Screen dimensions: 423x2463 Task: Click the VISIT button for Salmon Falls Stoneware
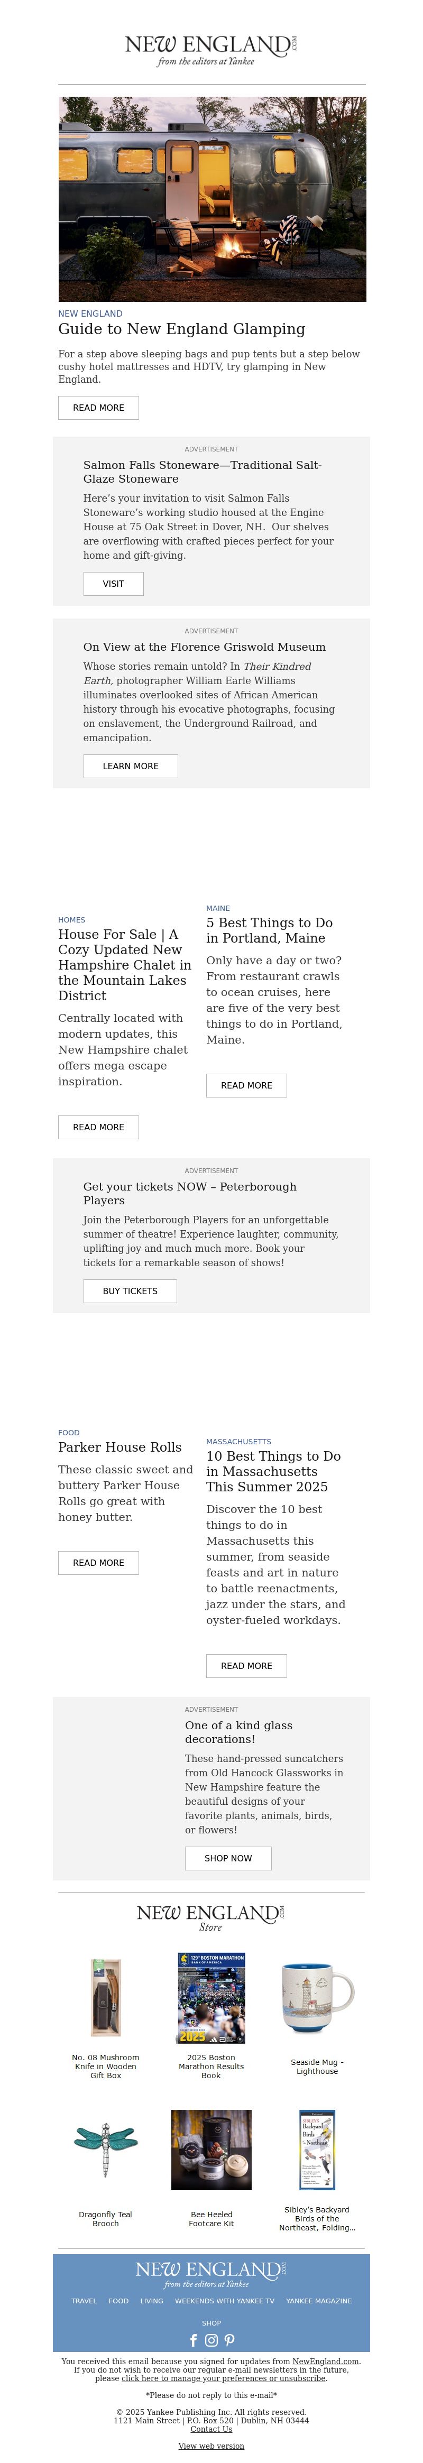pyautogui.click(x=113, y=583)
